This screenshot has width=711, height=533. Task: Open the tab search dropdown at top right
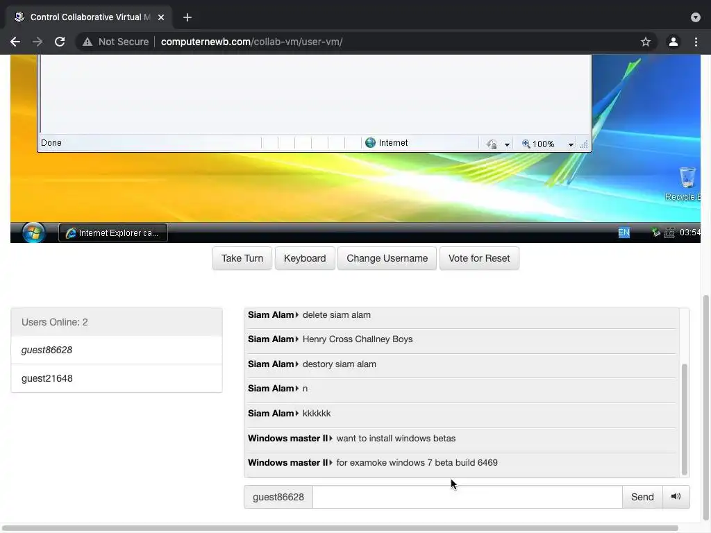[696, 17]
